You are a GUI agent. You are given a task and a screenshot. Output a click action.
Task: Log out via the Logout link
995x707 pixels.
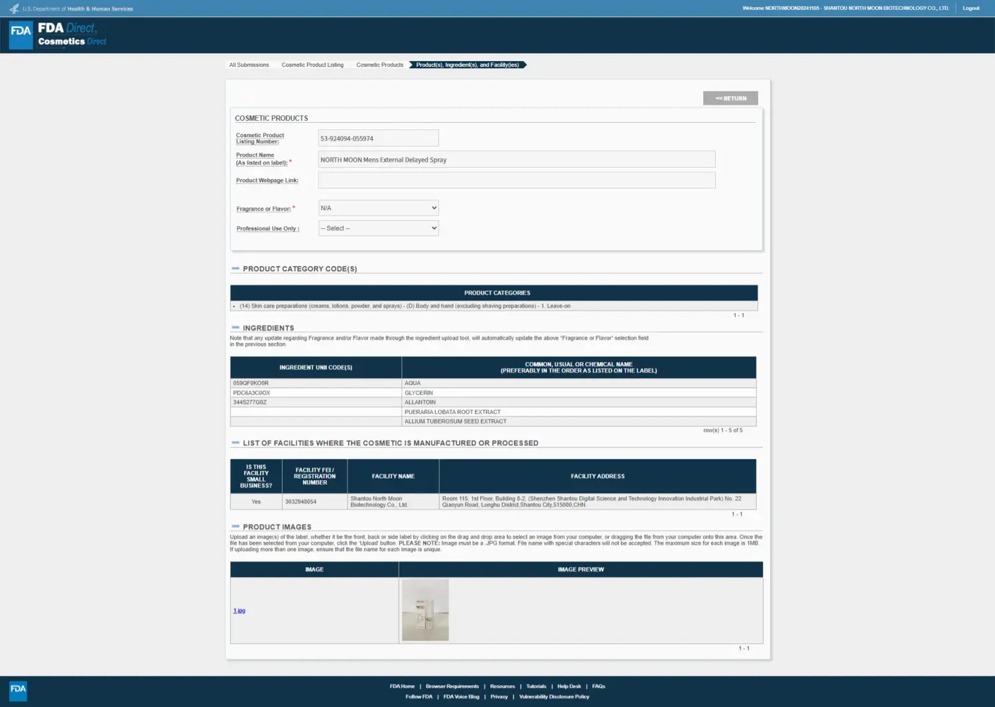click(971, 9)
